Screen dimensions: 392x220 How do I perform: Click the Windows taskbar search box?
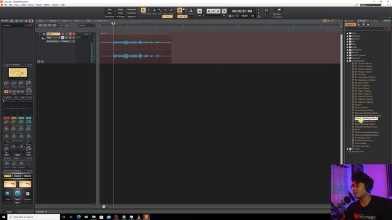click(34, 217)
